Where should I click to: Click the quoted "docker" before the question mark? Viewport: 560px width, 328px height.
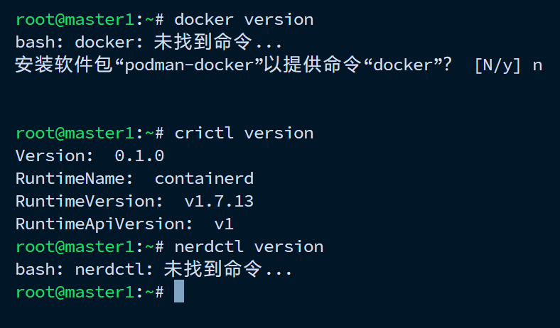pos(403,65)
